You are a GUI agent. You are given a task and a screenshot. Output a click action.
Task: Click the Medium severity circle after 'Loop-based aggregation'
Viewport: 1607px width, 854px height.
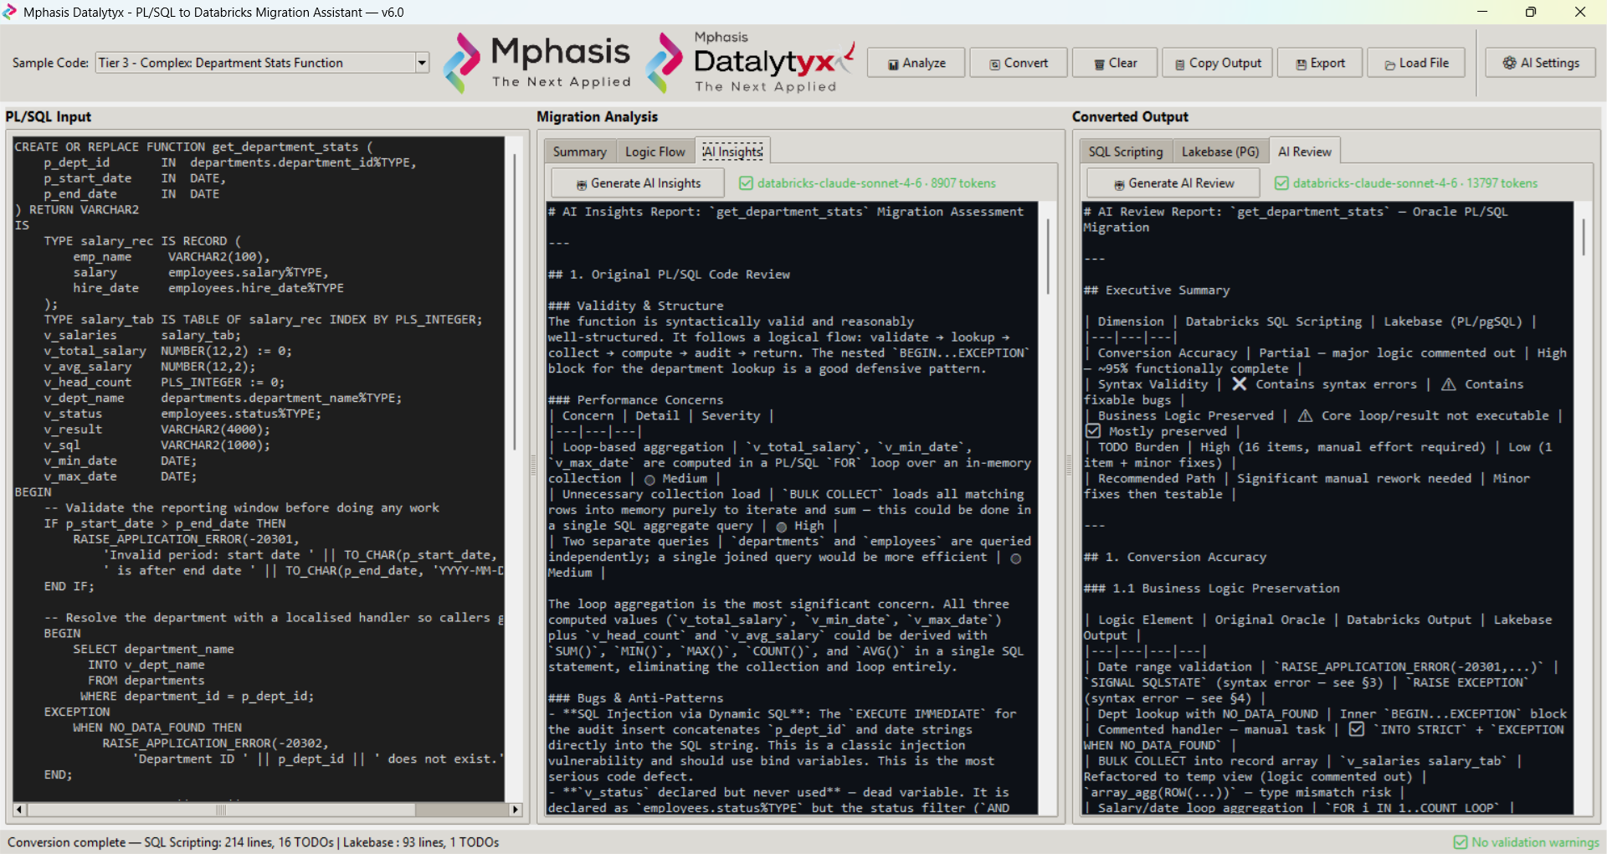coord(649,480)
